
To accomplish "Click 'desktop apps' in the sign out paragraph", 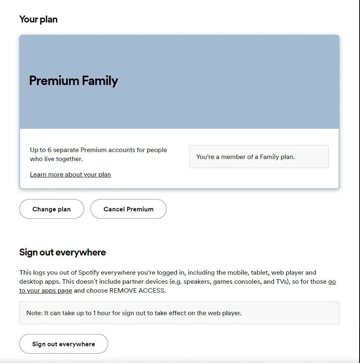I will pyautogui.click(x=40, y=282).
